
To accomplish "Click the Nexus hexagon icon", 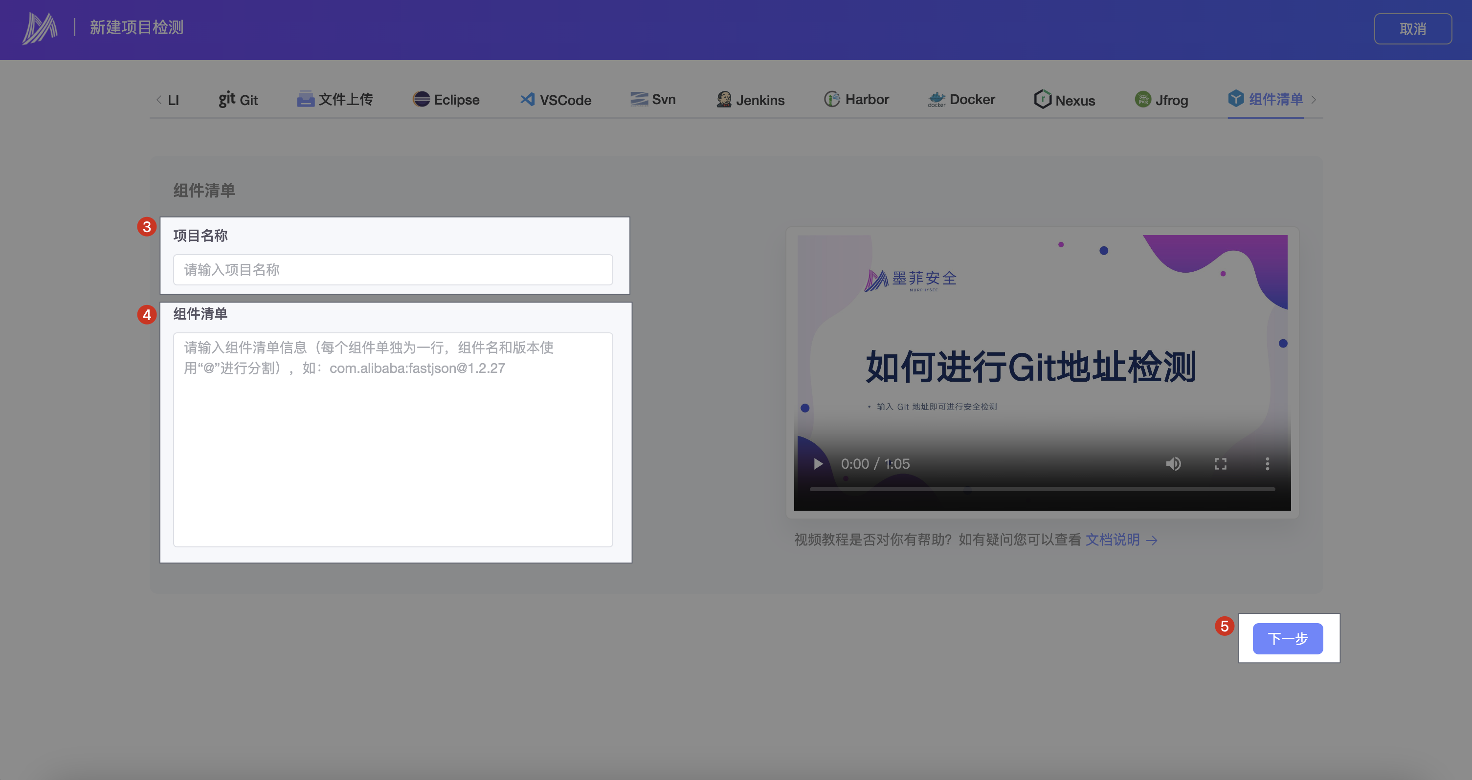I will pyautogui.click(x=1042, y=99).
